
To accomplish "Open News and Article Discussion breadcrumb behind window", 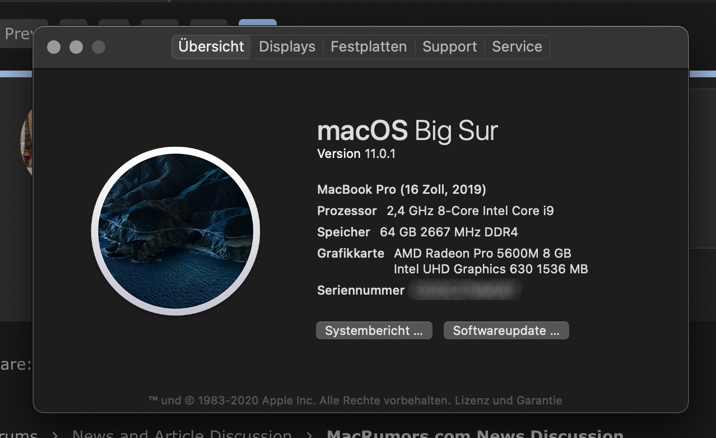I will point(182,434).
